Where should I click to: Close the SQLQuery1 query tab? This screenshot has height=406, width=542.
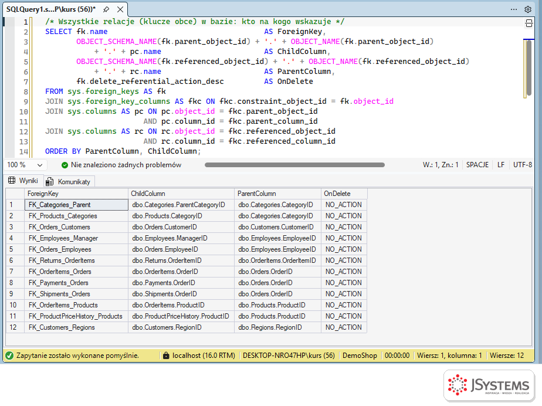pos(120,9)
